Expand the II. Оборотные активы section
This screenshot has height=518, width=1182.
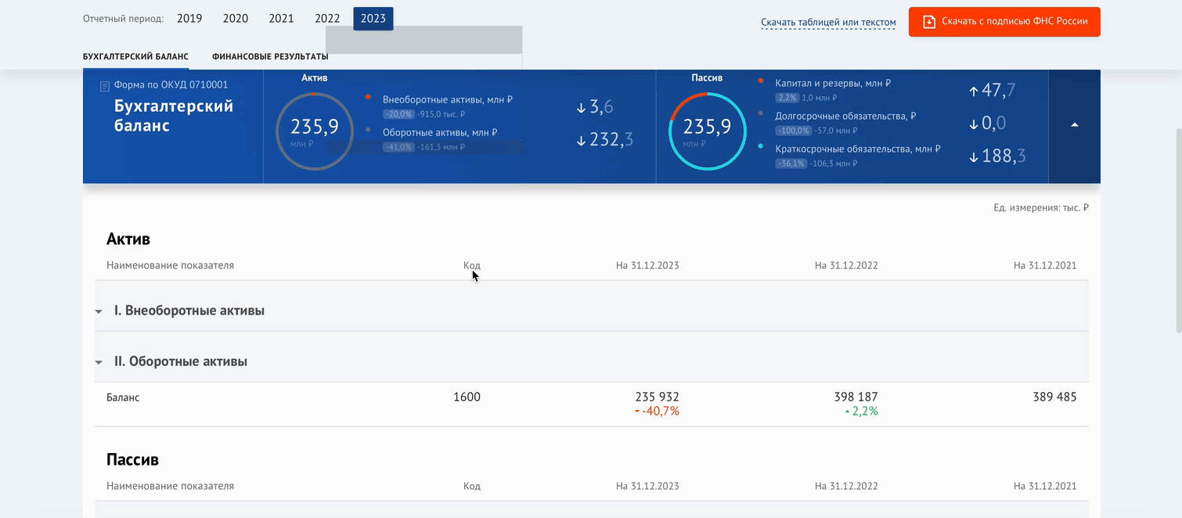click(x=99, y=362)
